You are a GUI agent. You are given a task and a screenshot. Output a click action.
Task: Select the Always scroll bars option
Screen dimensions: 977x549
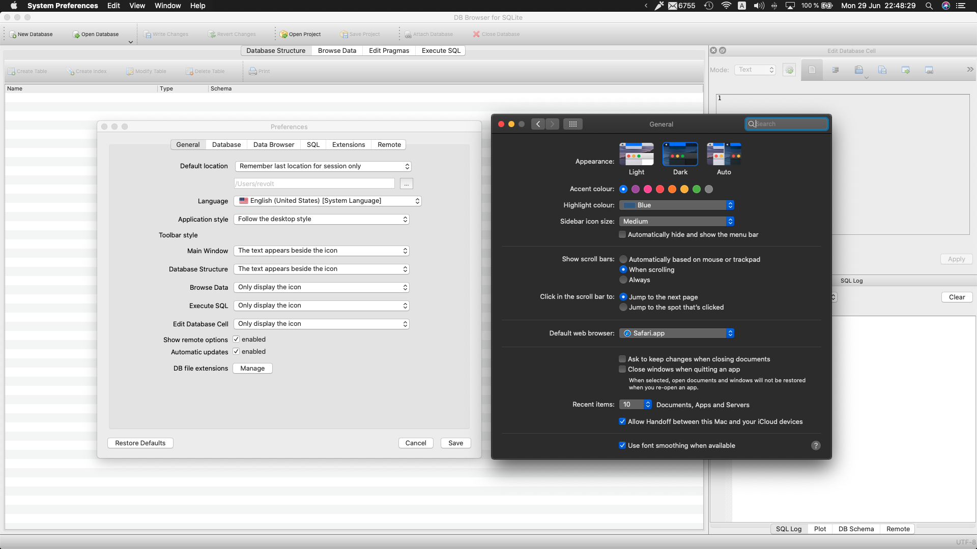[623, 280]
